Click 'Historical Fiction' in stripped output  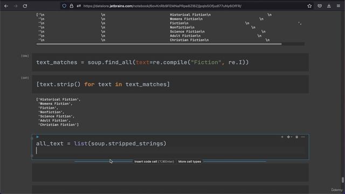click(58, 99)
